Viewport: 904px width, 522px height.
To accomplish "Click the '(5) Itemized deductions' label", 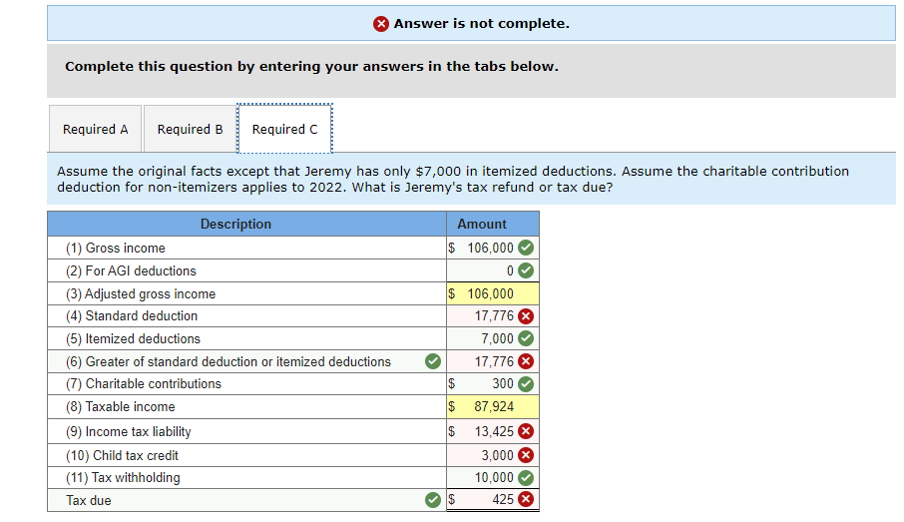I will click(133, 339).
